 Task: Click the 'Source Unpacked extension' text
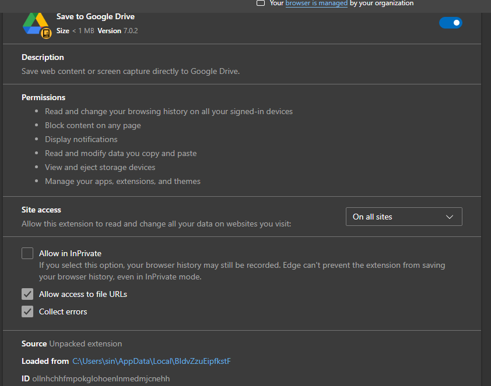coord(72,343)
